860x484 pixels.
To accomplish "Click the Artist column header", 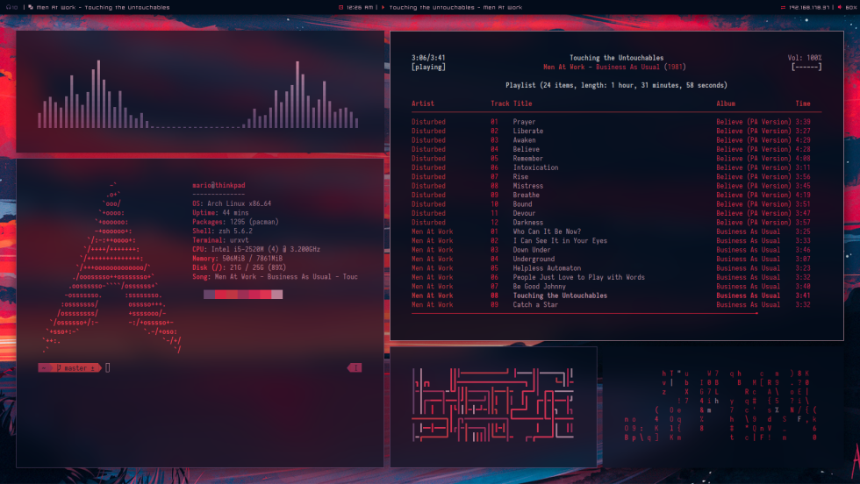I will [x=422, y=103].
